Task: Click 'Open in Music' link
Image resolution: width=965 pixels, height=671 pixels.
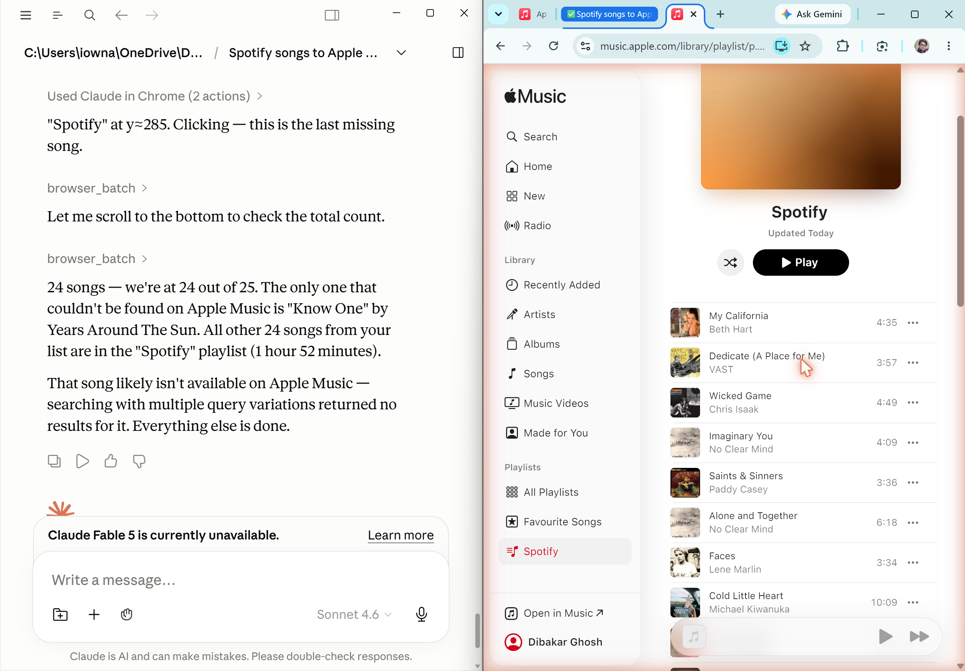Action: click(x=554, y=614)
